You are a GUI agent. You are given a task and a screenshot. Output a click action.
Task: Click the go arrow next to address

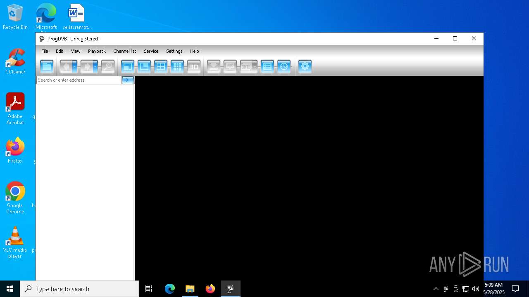[126, 80]
